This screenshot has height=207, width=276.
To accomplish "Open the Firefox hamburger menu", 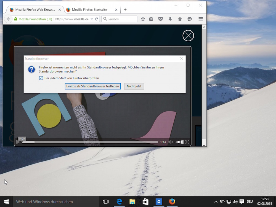I will (201, 19).
